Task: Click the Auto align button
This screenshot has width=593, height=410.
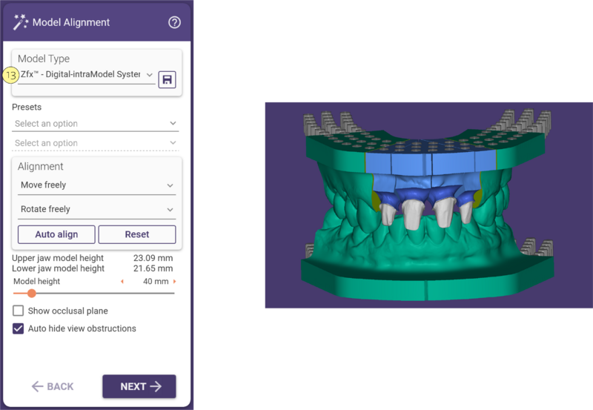Action: tap(56, 234)
